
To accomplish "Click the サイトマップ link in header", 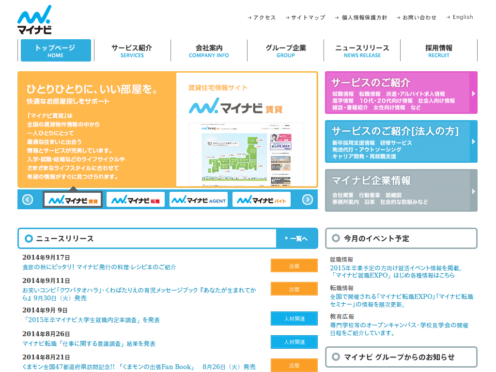I will (x=305, y=17).
